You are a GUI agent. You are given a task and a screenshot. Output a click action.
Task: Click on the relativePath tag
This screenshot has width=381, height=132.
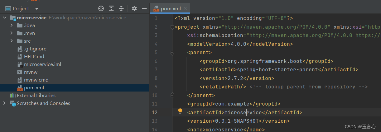coord(223,87)
